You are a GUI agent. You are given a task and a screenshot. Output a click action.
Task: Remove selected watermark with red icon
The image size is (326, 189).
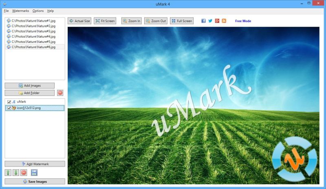click(x=24, y=173)
